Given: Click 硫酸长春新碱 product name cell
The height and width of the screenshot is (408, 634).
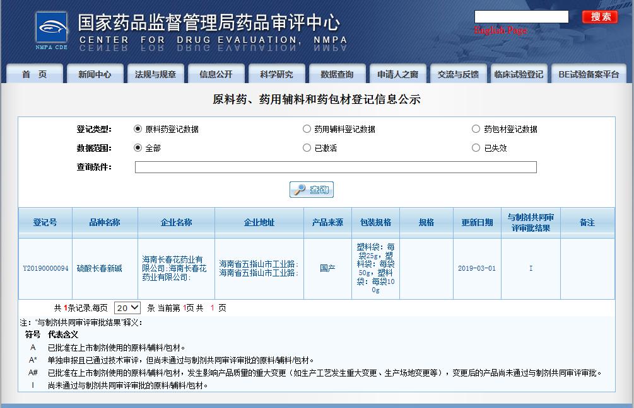Looking at the screenshot, I should pos(99,268).
